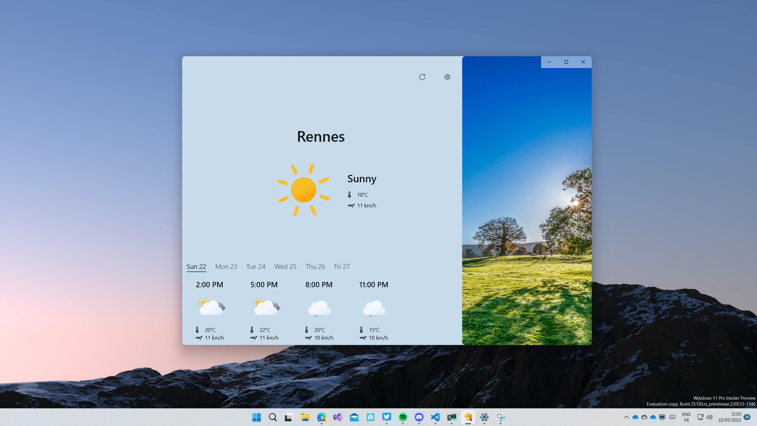The width and height of the screenshot is (757, 426).
Task: Click the large Sunny sun icon
Action: [303, 190]
